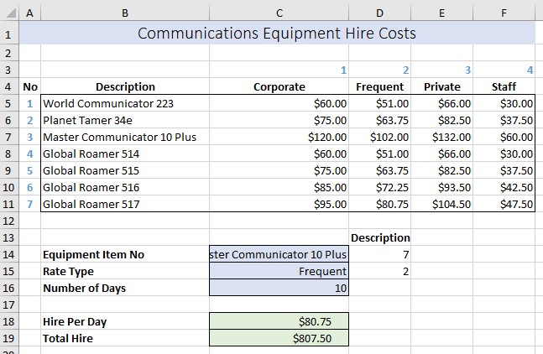This screenshot has width=543, height=354.
Task: Select column D header
Action: click(380, 13)
